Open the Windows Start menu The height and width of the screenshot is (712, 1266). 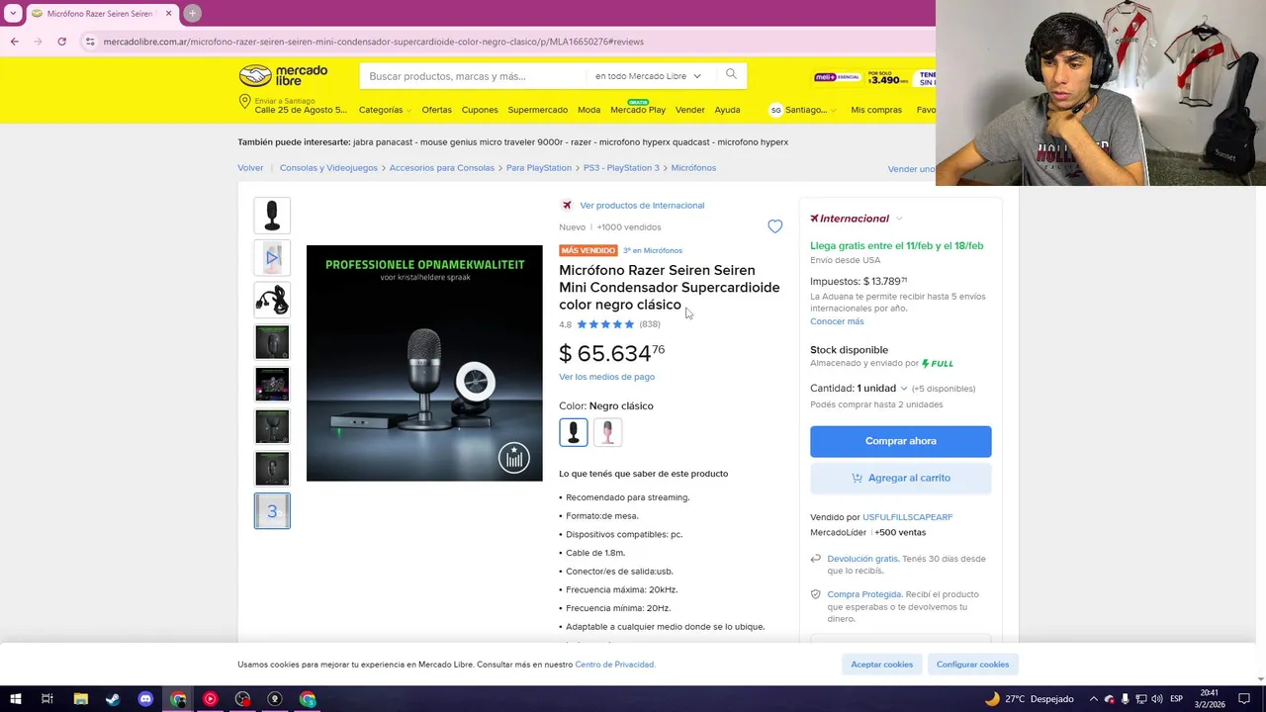15,699
